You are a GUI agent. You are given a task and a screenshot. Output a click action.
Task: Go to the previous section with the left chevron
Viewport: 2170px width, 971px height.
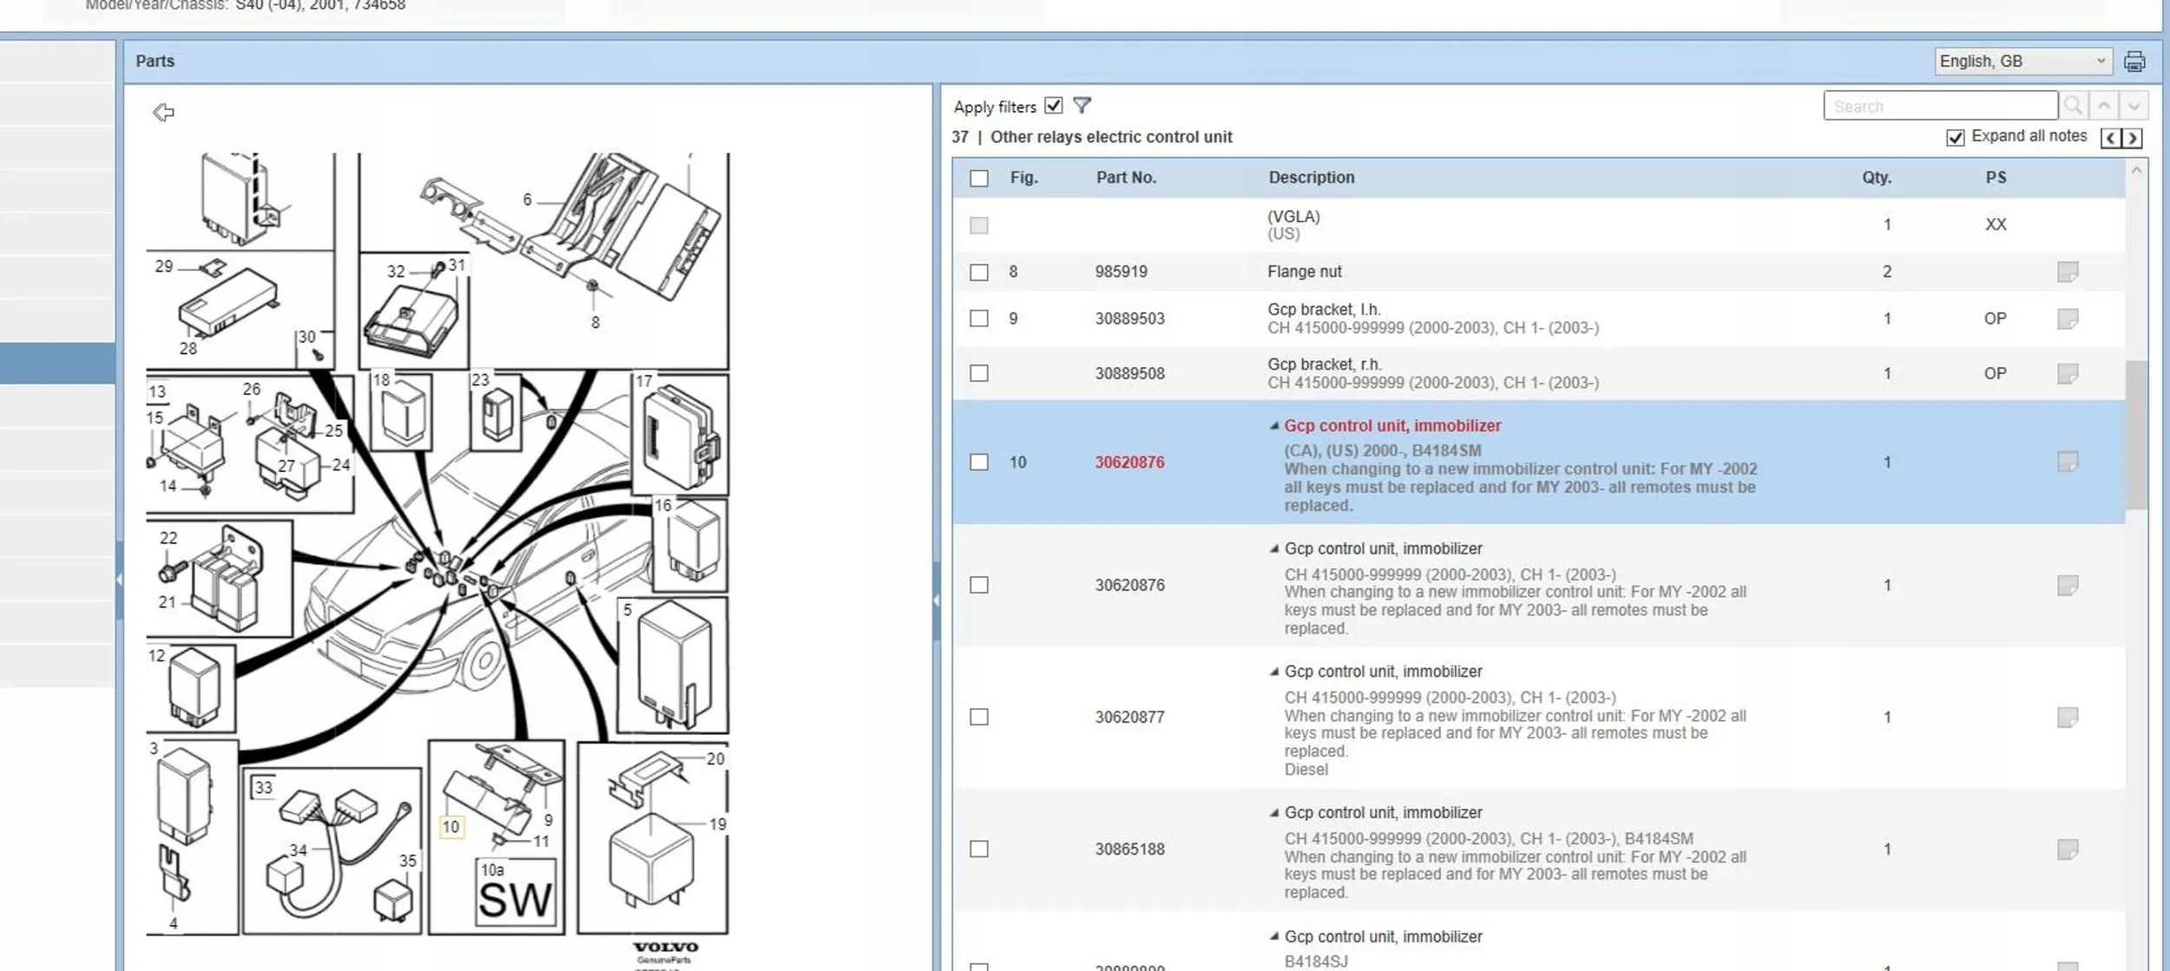tap(2111, 137)
